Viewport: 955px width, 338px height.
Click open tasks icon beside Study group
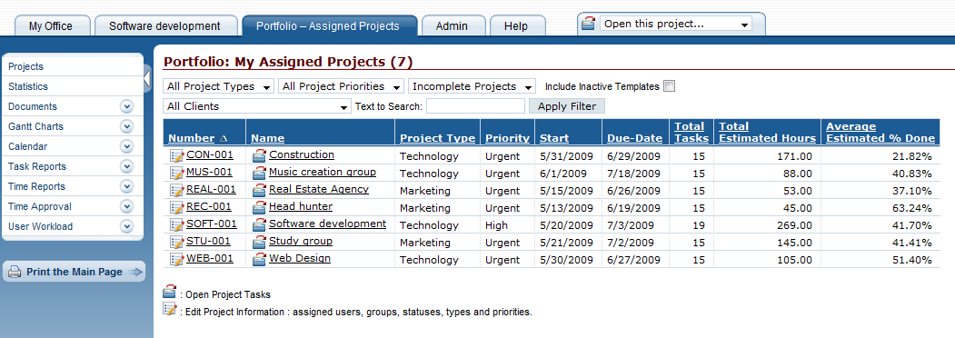(x=260, y=242)
